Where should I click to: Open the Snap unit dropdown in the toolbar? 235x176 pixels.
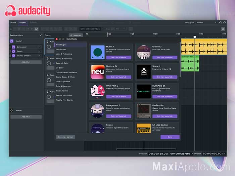tap(120, 29)
